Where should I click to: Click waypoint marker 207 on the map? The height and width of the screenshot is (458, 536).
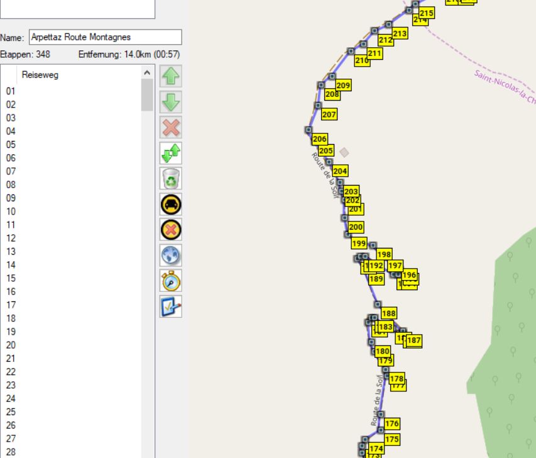coord(318,106)
